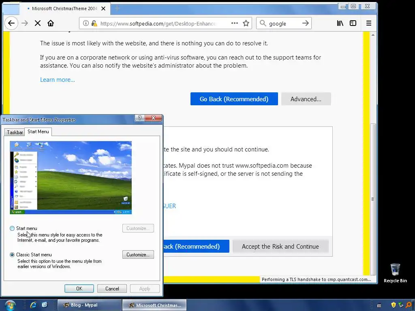The height and width of the screenshot is (311, 415).
Task: Open a new browser tab
Action: [x=117, y=9]
